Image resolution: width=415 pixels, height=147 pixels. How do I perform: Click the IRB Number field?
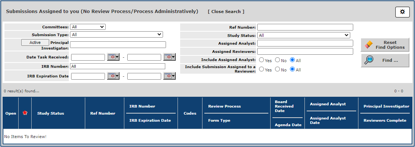click(118, 67)
